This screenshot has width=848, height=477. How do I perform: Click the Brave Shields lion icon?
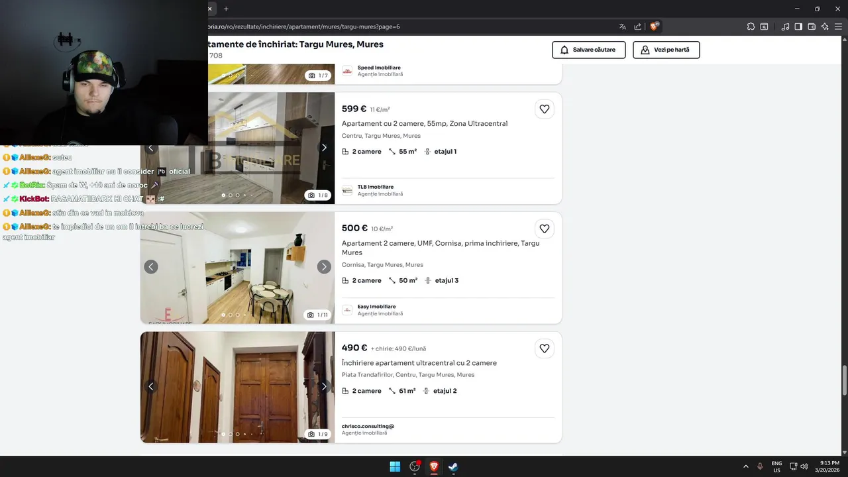tap(654, 26)
